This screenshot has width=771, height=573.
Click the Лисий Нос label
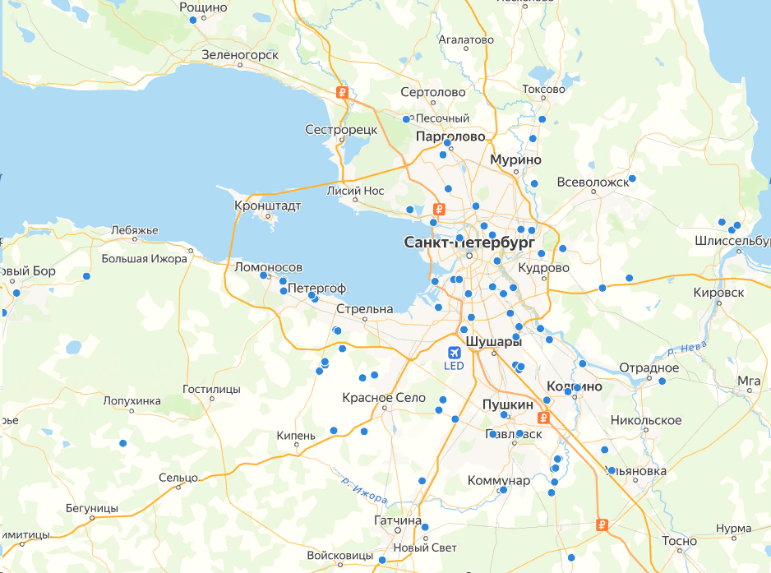[x=356, y=191]
